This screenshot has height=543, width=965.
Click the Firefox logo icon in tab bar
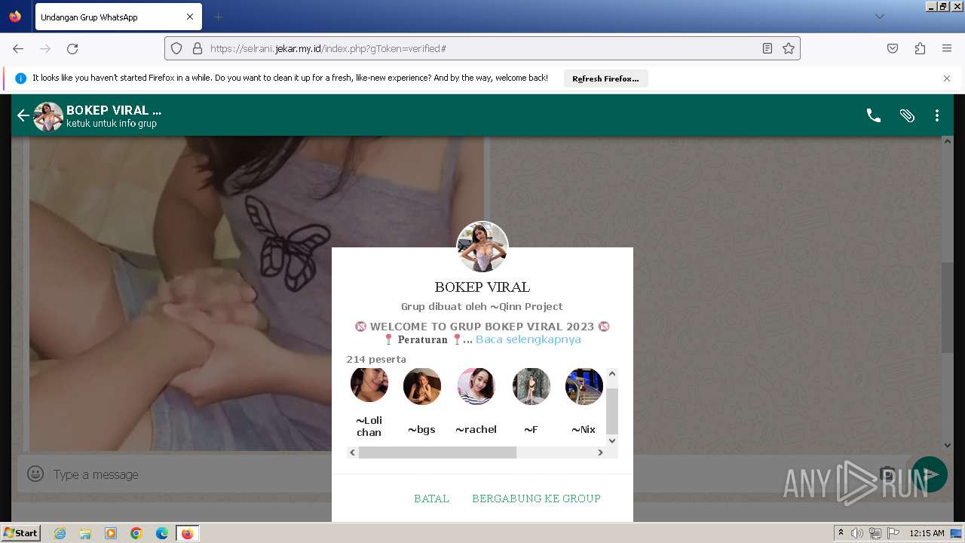(x=15, y=17)
